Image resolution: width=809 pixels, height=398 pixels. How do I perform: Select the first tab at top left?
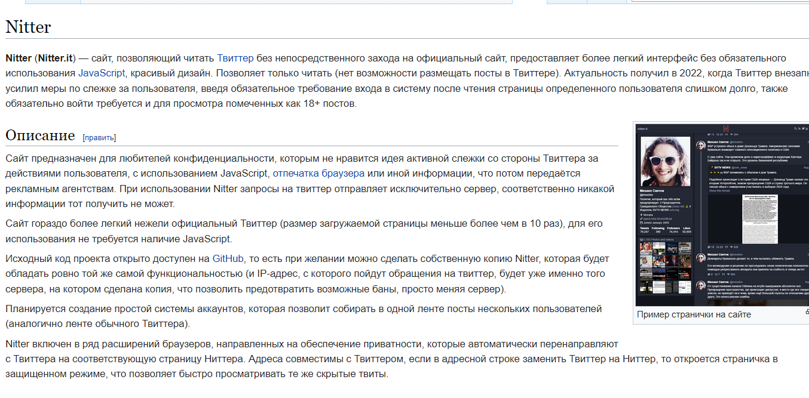coord(53,1)
